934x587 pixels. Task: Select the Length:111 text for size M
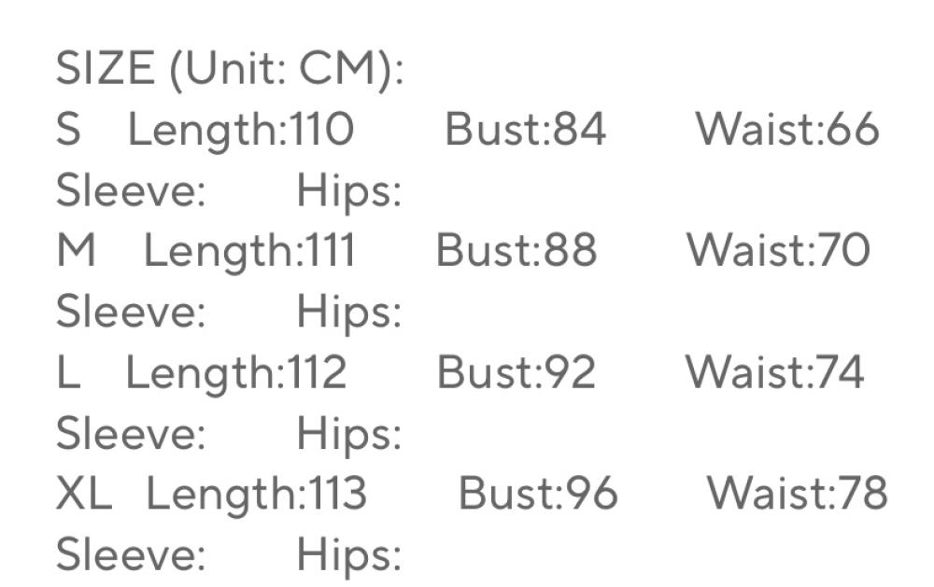pos(249,252)
